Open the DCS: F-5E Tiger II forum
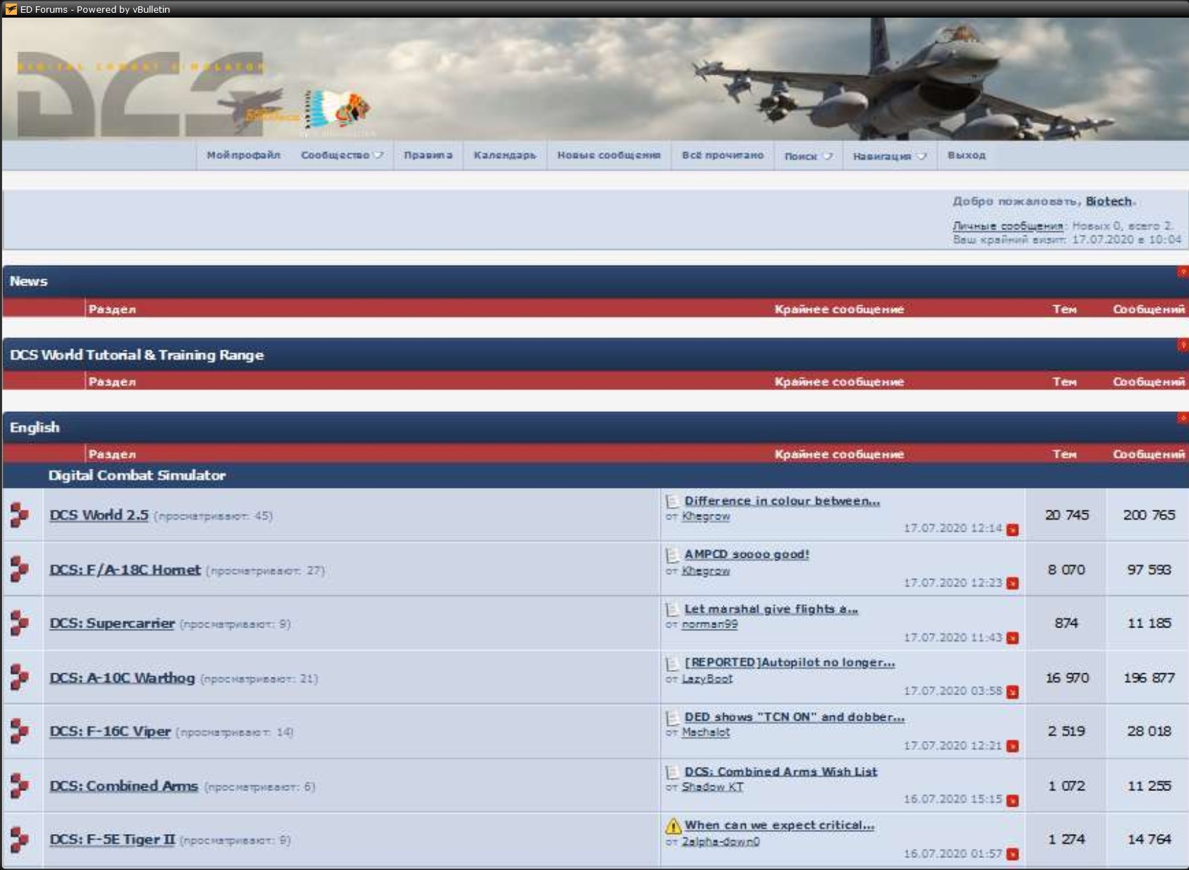This screenshot has width=1189, height=870. 111,839
